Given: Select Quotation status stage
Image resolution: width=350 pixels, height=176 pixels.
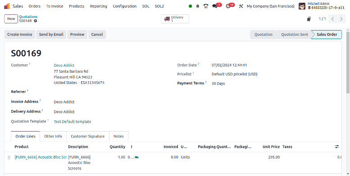Looking at the screenshot, I should [x=264, y=35].
